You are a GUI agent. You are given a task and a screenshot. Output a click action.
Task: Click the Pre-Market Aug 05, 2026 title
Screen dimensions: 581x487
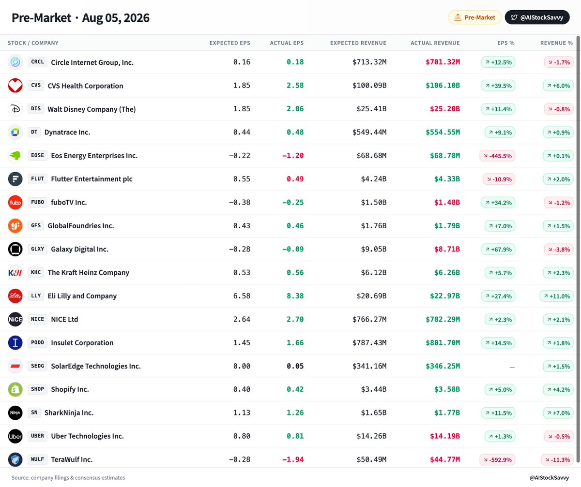(80, 18)
